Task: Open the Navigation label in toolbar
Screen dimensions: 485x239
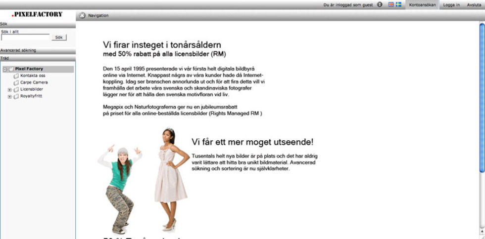Action: click(98, 15)
